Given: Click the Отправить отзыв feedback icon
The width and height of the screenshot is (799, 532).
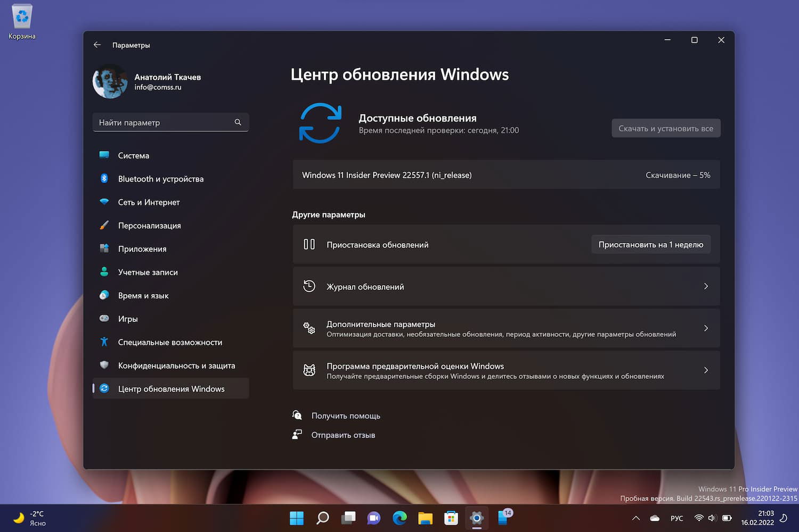Looking at the screenshot, I should (297, 435).
